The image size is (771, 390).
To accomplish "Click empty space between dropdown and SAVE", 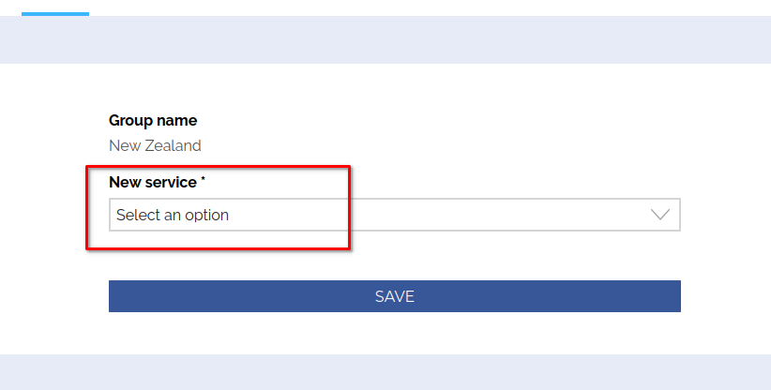I will tap(394, 256).
